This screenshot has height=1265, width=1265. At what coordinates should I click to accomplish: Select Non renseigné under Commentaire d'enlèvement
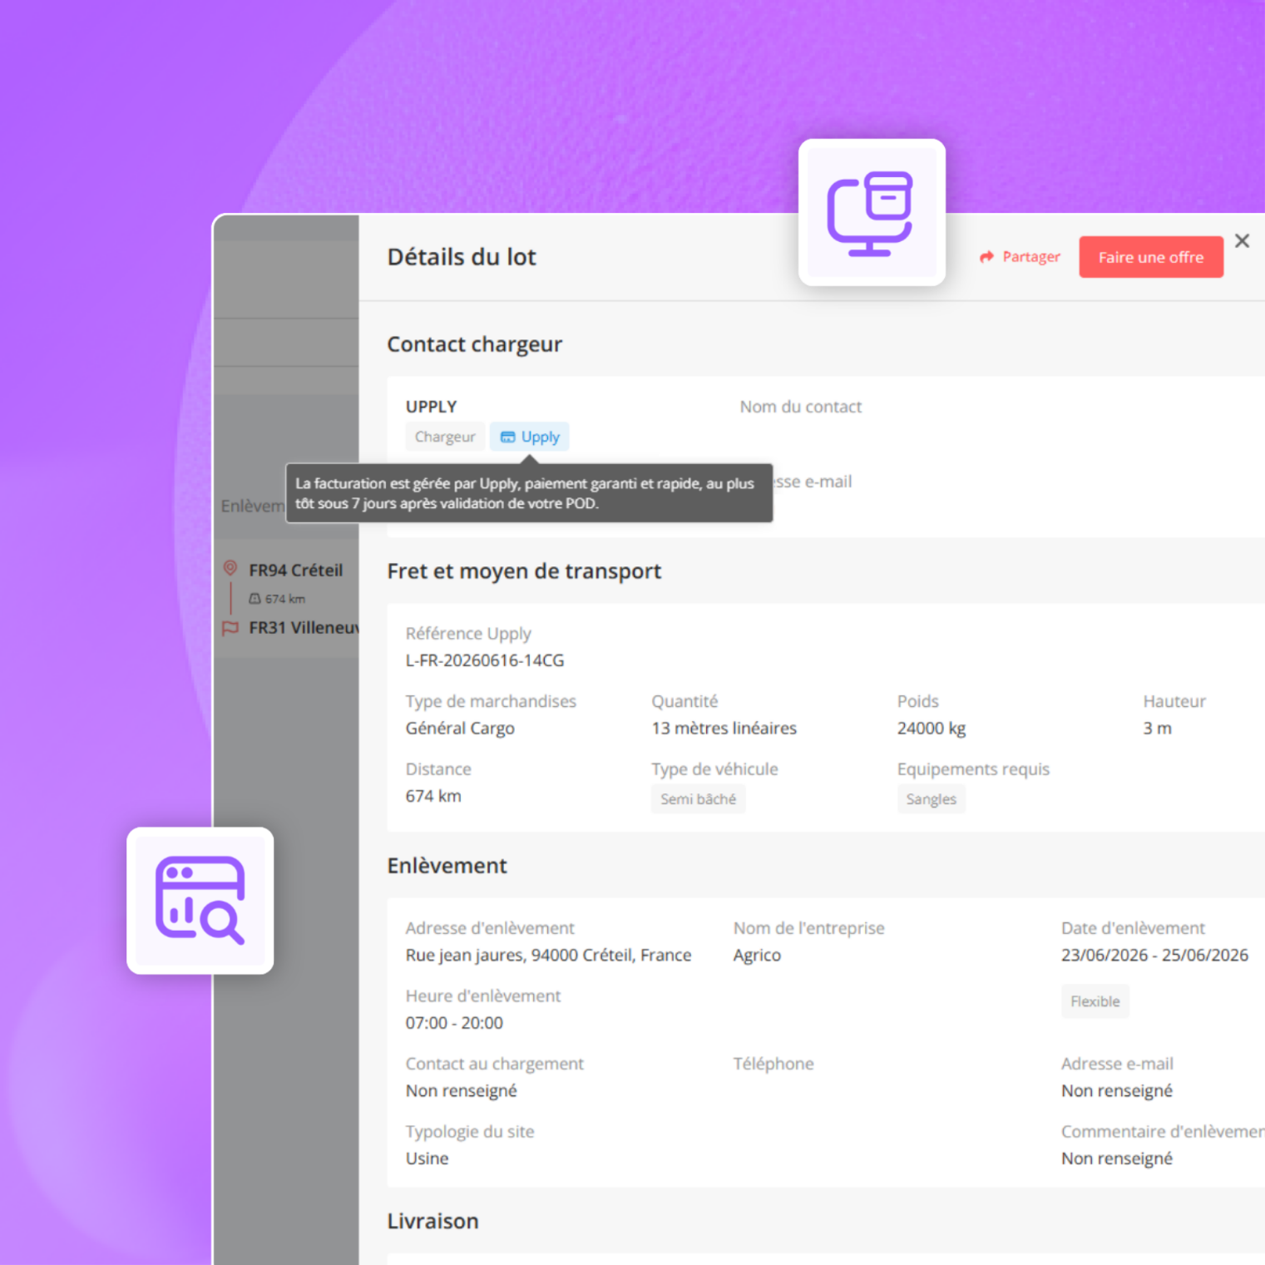(1116, 1159)
